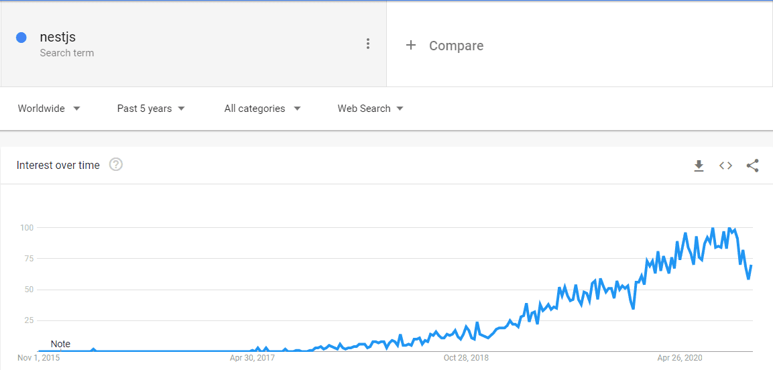Click the Apr 26, 2020 axis label
Screen dimensions: 773x370
tap(680, 358)
